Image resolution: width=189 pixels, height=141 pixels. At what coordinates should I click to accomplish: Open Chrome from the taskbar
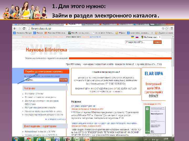(x=29, y=139)
